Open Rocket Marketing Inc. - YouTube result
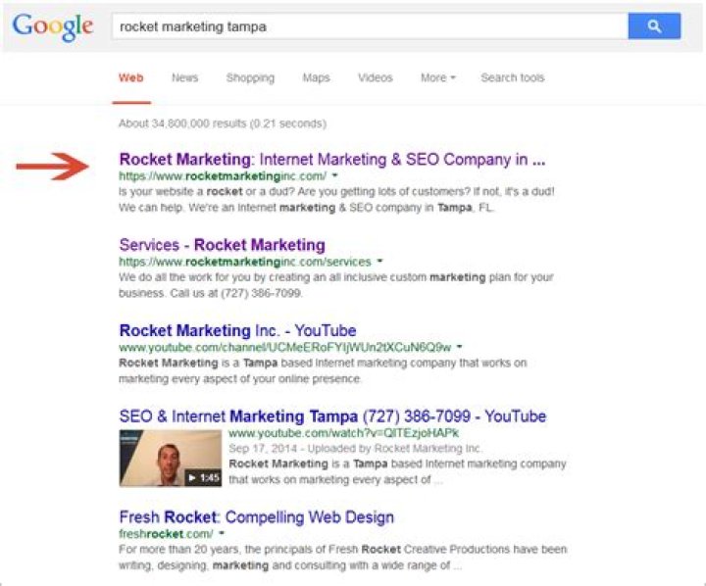 pyautogui.click(x=237, y=330)
